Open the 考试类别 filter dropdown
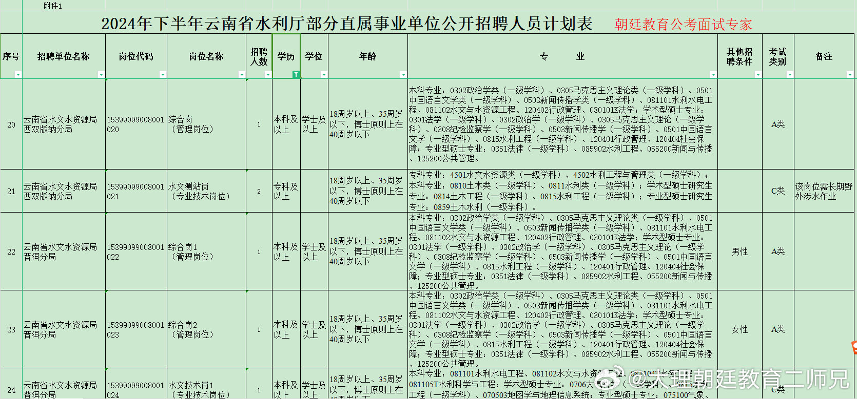 (x=790, y=75)
